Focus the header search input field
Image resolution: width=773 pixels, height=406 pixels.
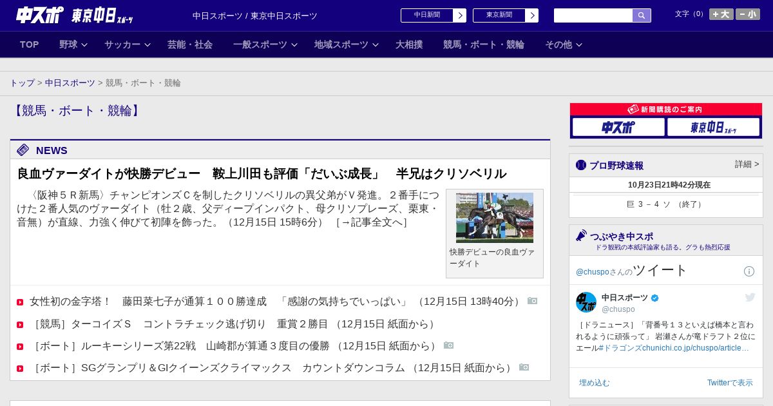pyautogui.click(x=593, y=15)
